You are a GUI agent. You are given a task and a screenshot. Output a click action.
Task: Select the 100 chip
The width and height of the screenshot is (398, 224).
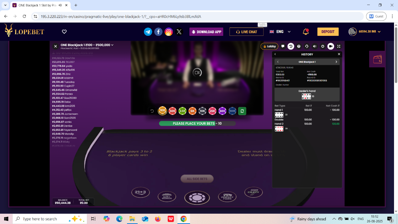click(162, 111)
